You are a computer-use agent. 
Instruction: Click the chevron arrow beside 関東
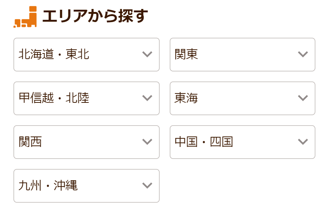[303, 55]
